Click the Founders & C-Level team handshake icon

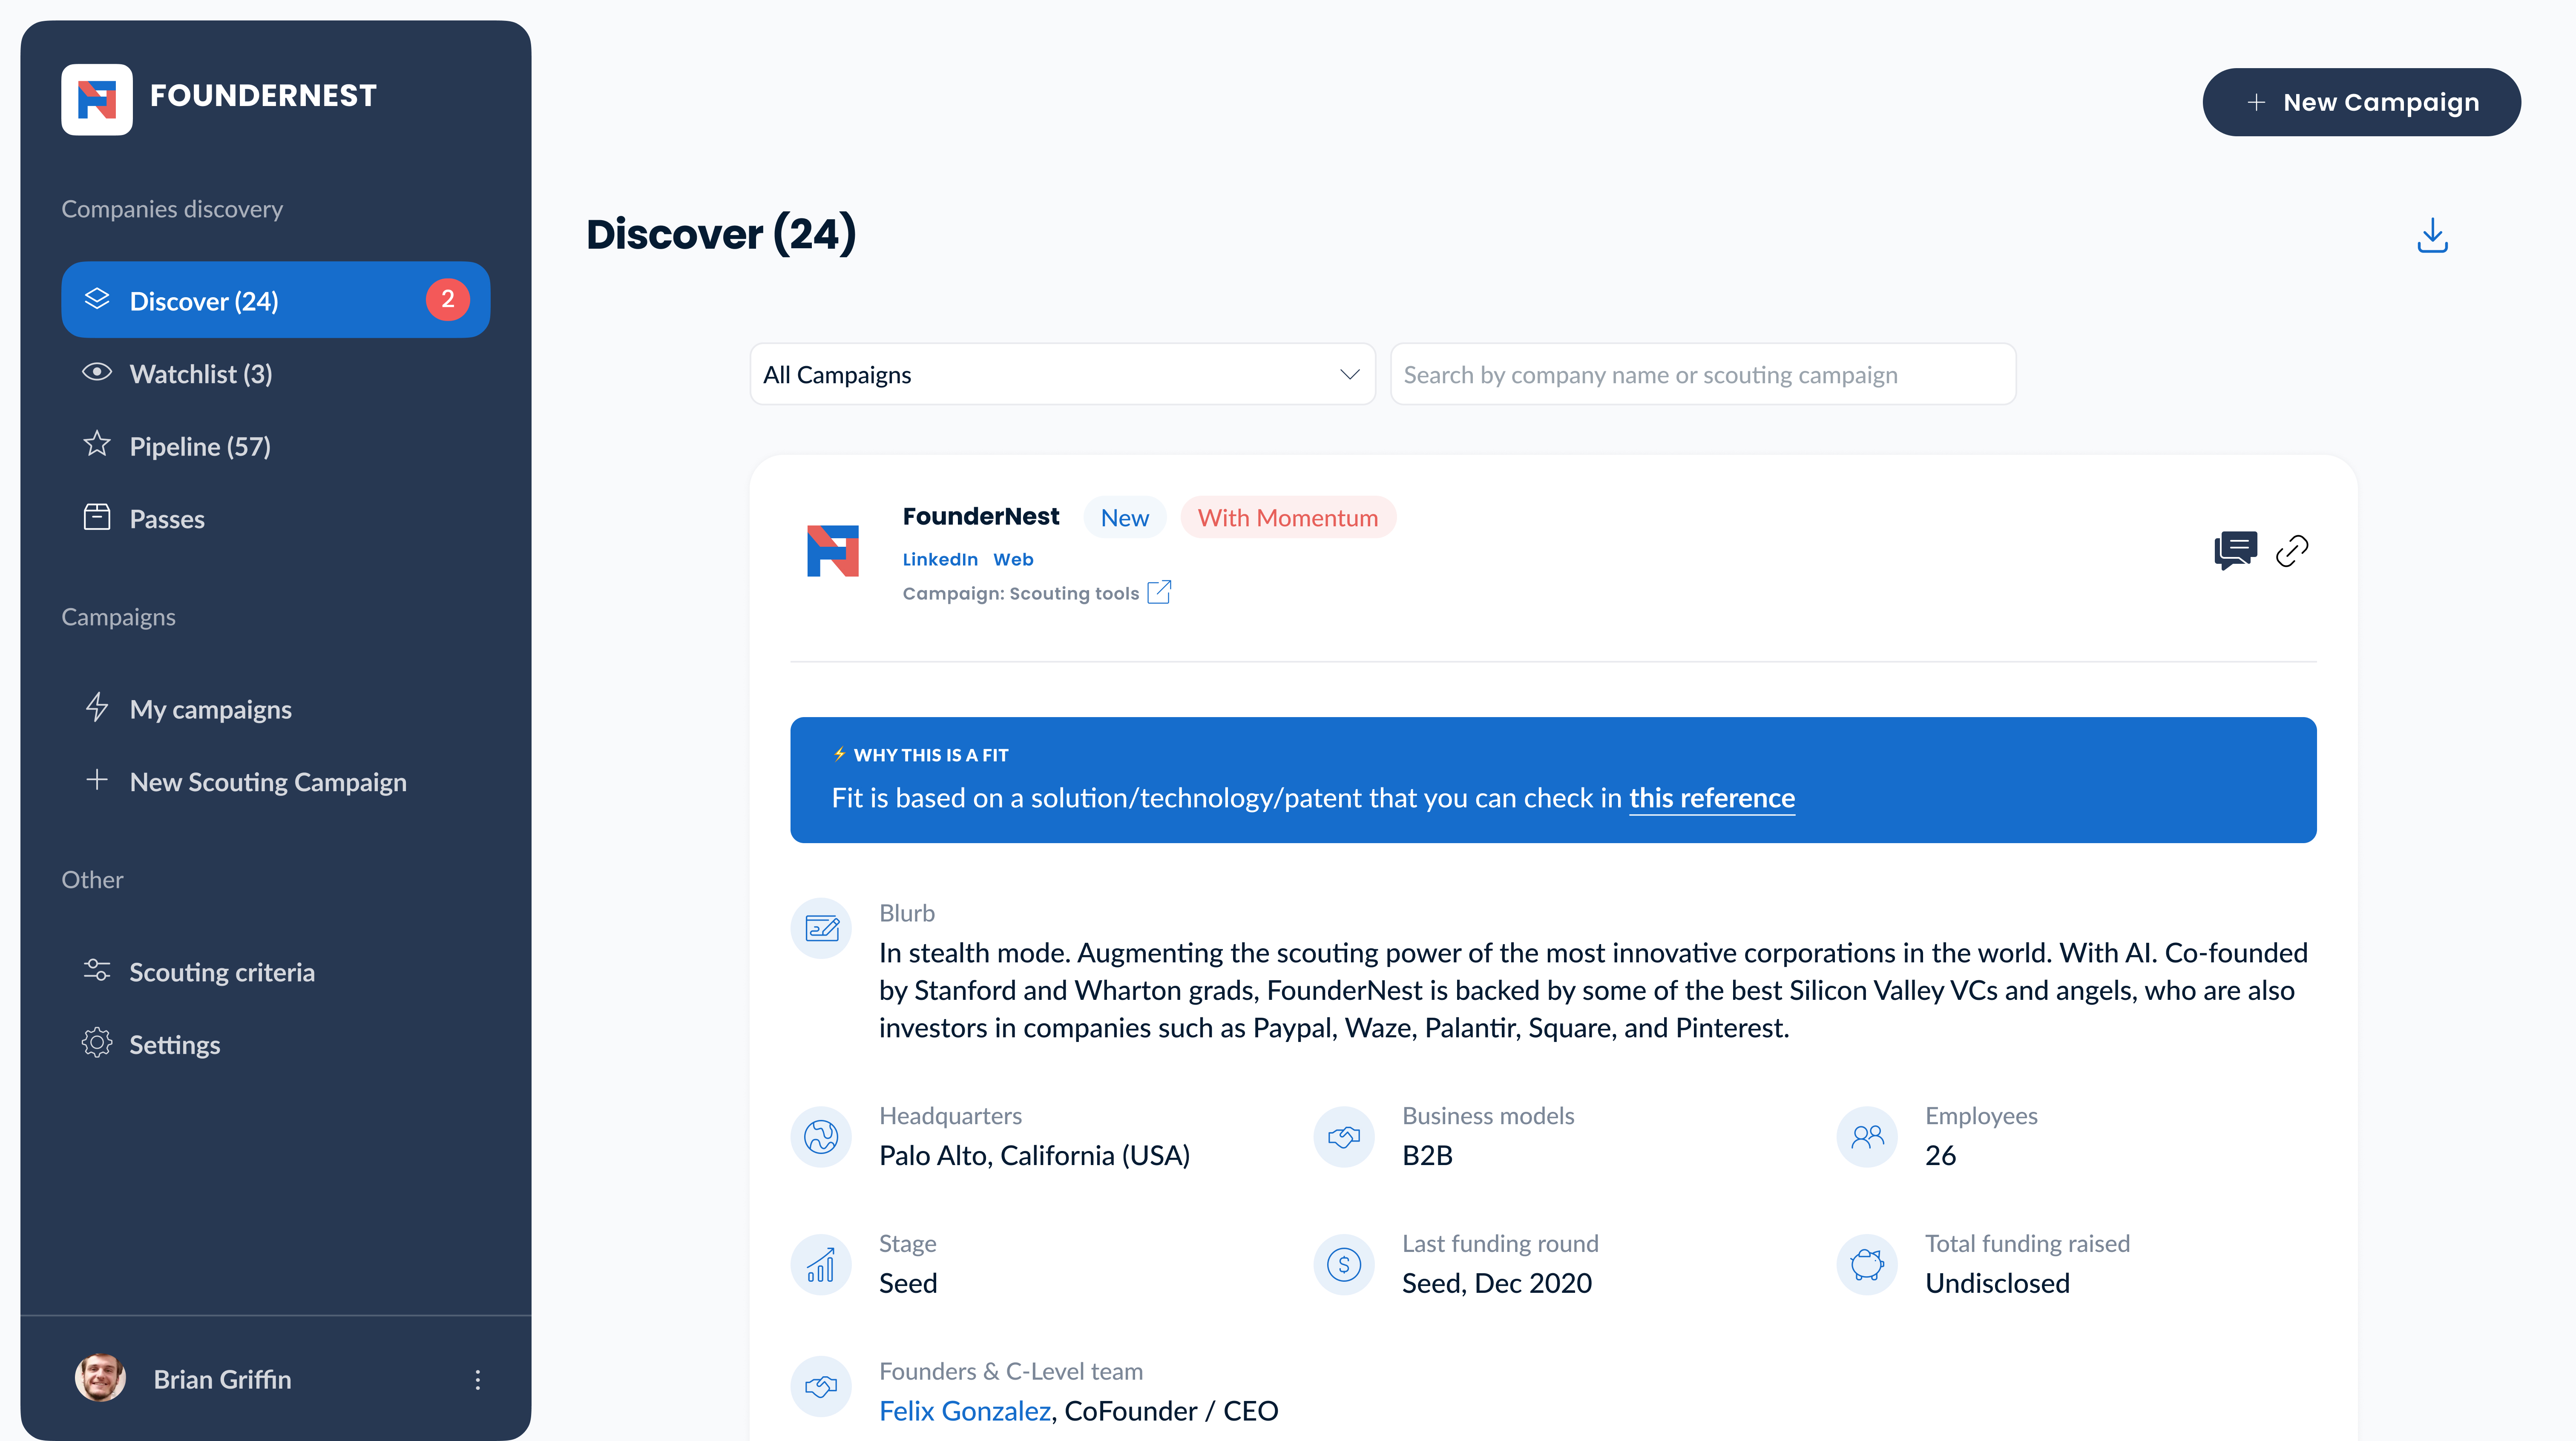[x=821, y=1386]
